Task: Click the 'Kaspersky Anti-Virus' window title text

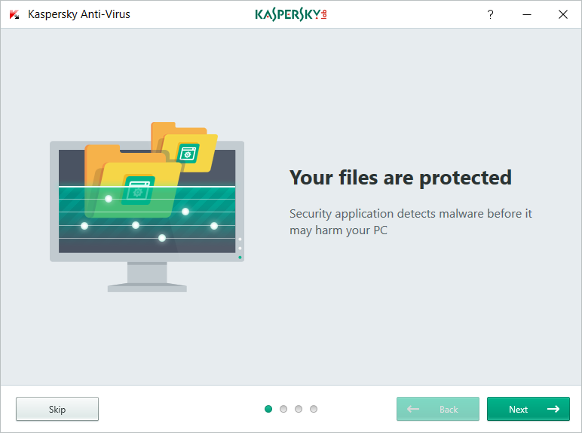Action: (79, 14)
